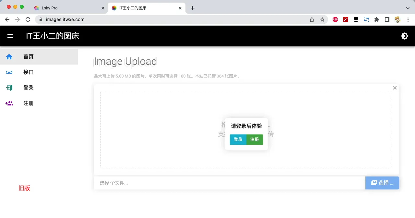Image resolution: width=415 pixels, height=218 pixels.
Task: Open the AdBlock Plus extension icon
Action: coord(335,19)
